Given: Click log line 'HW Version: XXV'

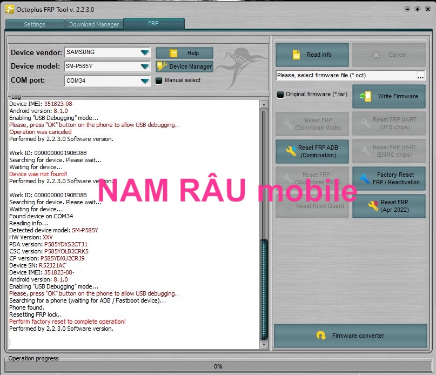Looking at the screenshot, I should pos(31,237).
